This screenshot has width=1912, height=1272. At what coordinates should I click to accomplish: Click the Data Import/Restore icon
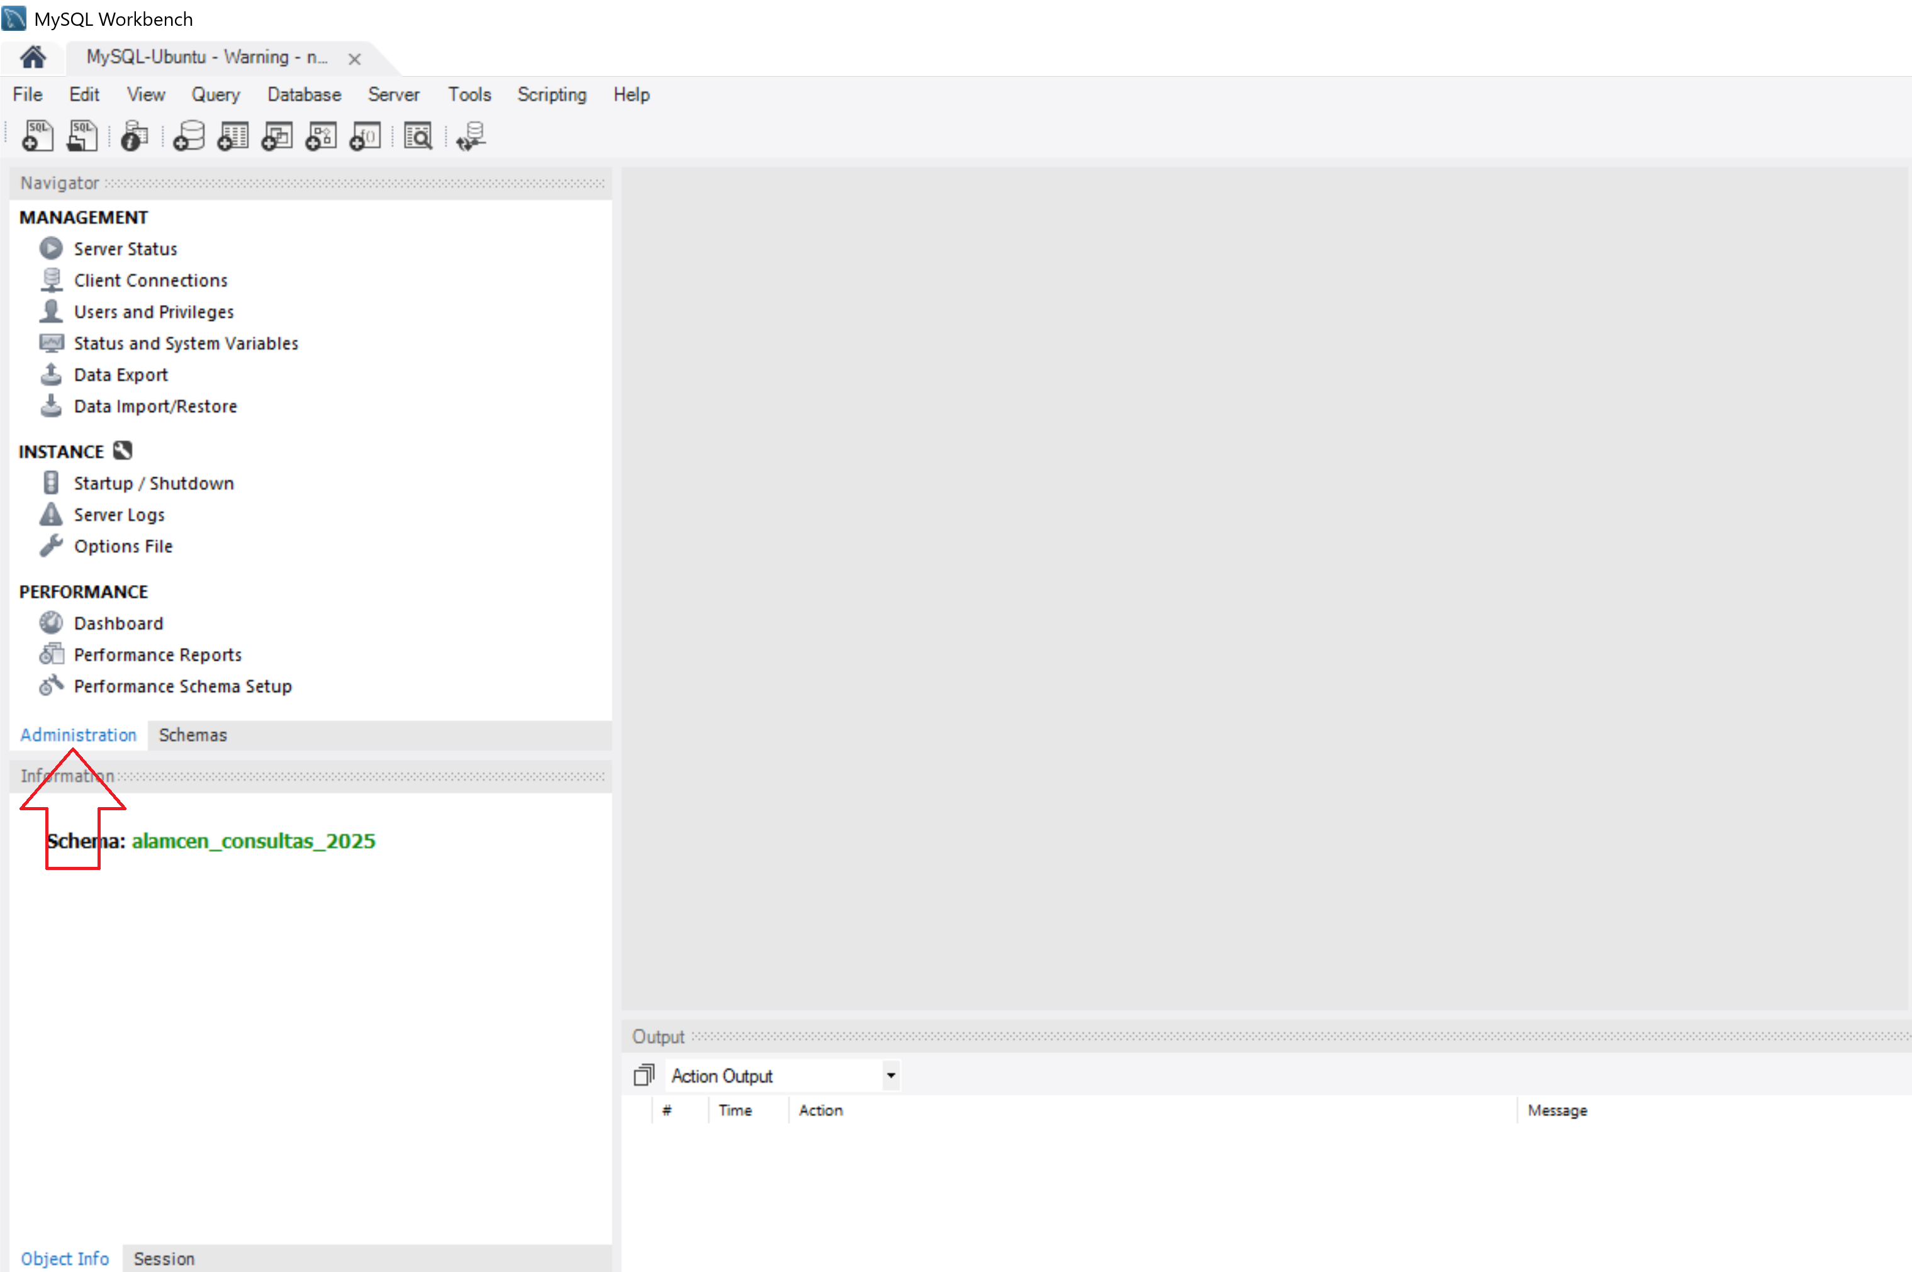click(x=51, y=406)
